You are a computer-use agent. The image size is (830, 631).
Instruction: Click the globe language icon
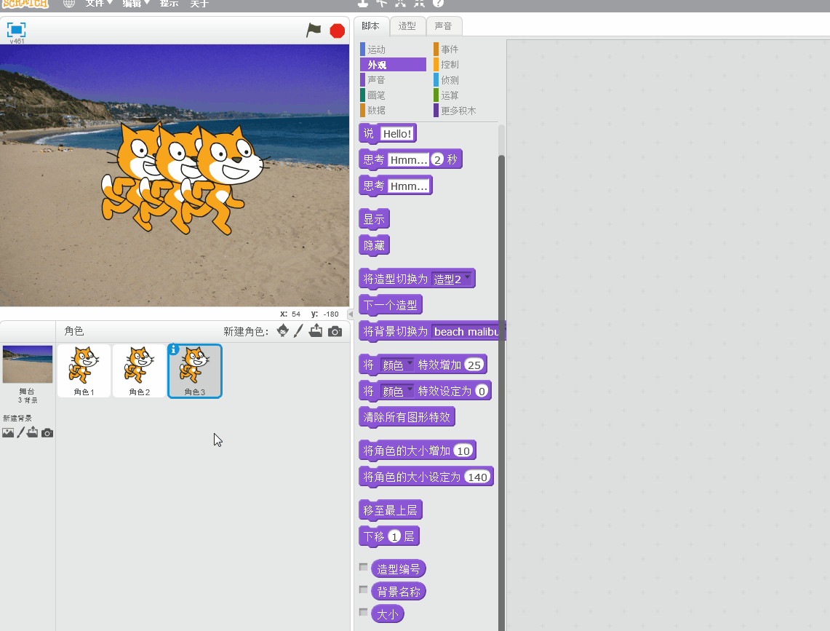[x=69, y=4]
